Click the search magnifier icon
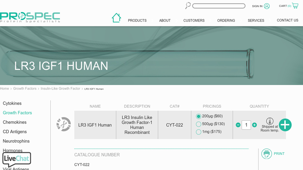The width and height of the screenshot is (303, 170). 188,6
